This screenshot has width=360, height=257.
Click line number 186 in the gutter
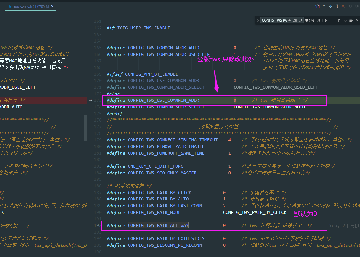tap(98, 186)
